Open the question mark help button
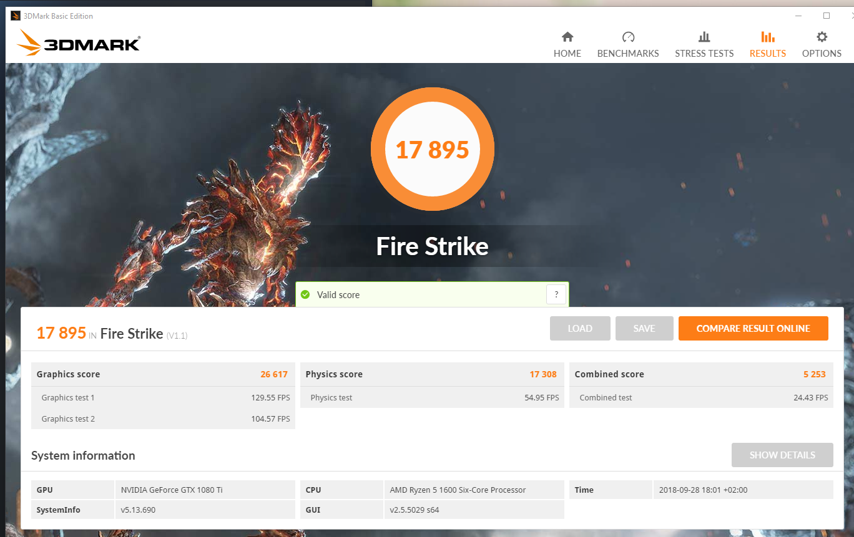 coord(556,294)
